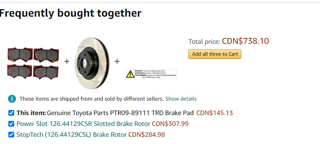Click the yellow warning triangle icon

pyautogui.click(x=130, y=74)
